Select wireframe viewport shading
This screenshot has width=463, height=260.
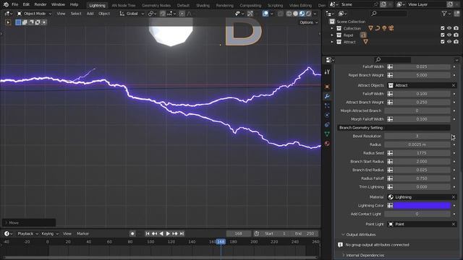pyautogui.click(x=289, y=14)
